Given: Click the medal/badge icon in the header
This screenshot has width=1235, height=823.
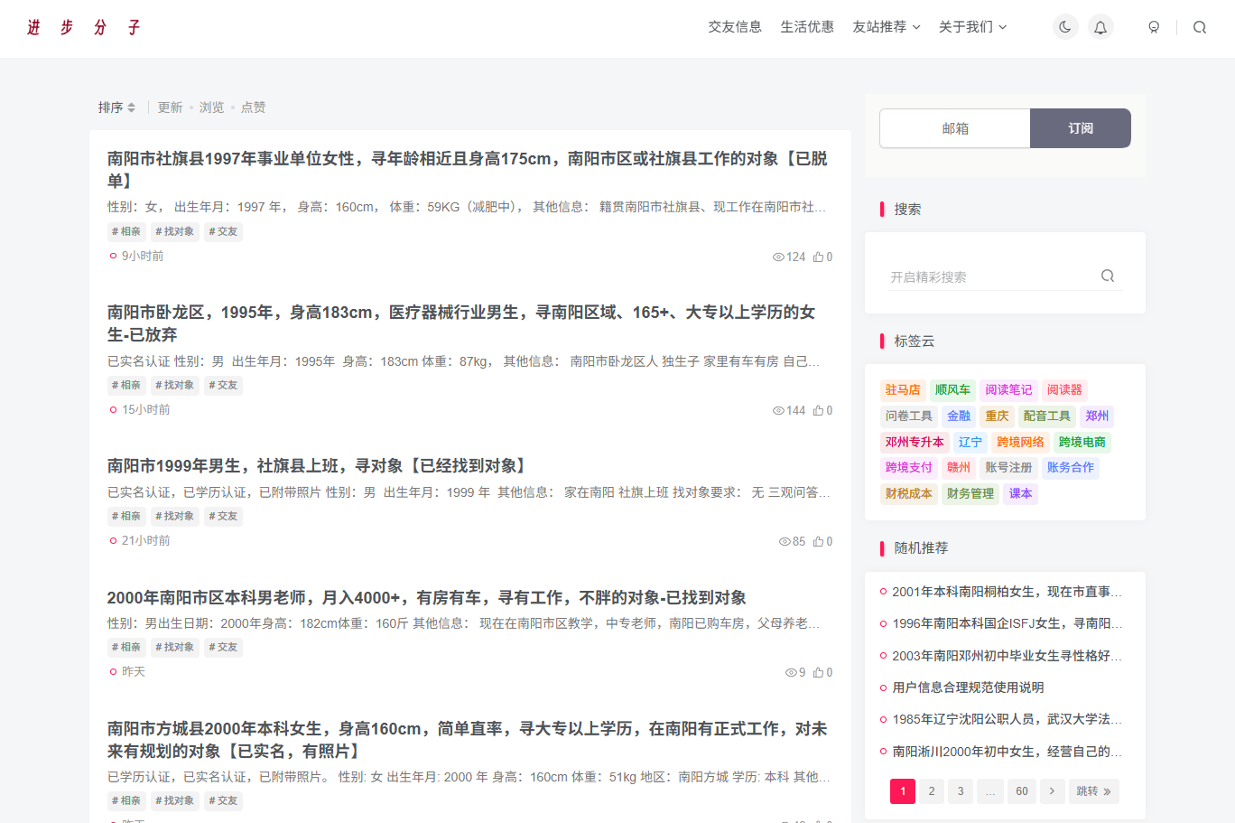Looking at the screenshot, I should click(1154, 26).
